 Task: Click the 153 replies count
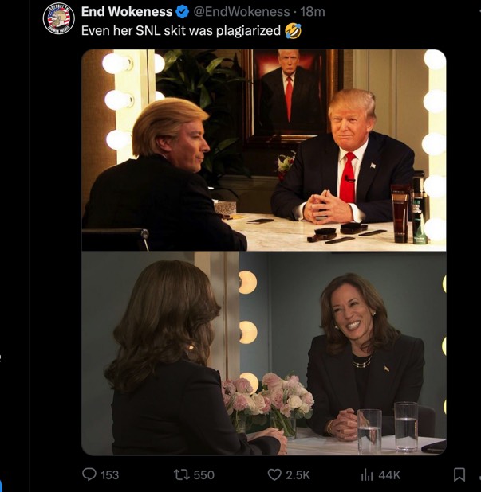110,474
